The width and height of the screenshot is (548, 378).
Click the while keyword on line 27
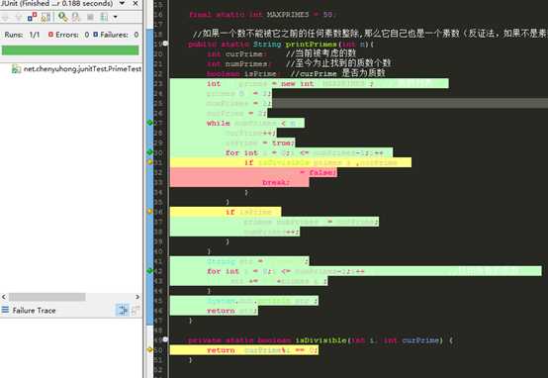(218, 123)
